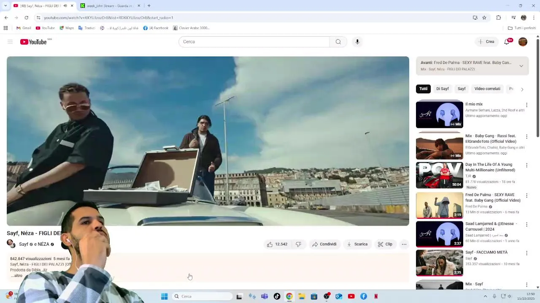Screen dimensions: 540x303
Task: Expand video description with ...altro
Action: coord(17,276)
